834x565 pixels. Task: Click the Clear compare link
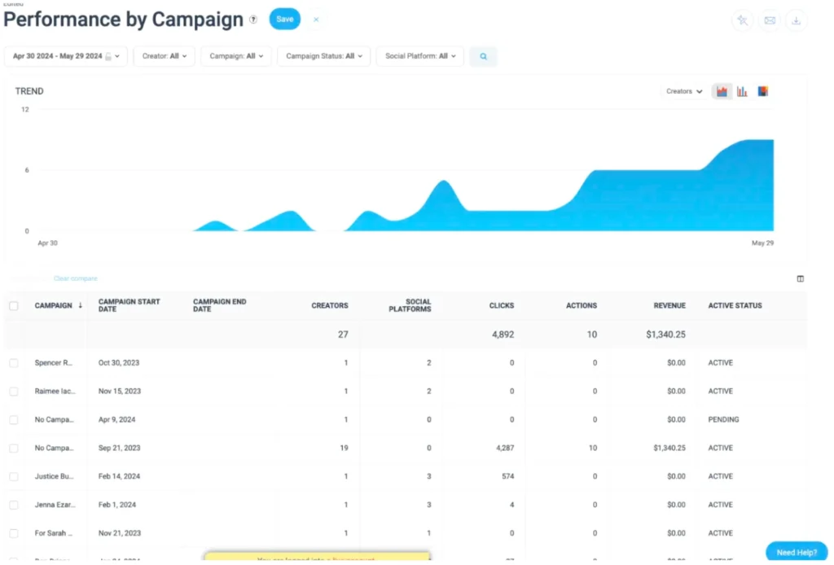76,278
